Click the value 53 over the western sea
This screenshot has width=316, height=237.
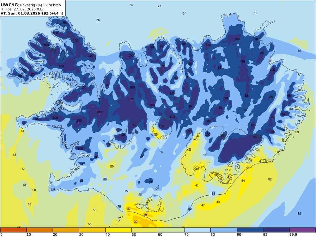point(14,155)
